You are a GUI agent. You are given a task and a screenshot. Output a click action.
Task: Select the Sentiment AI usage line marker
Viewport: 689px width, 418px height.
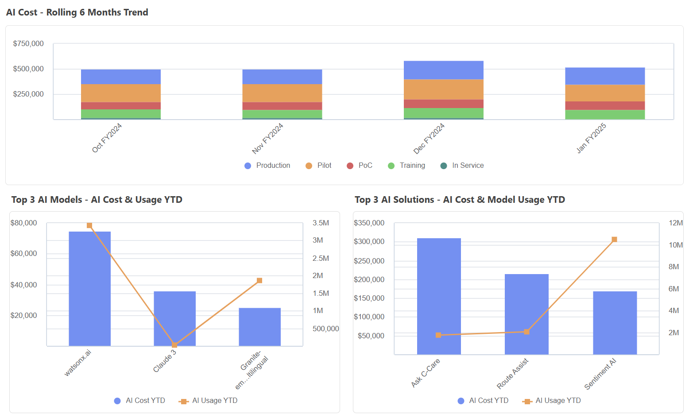point(614,240)
